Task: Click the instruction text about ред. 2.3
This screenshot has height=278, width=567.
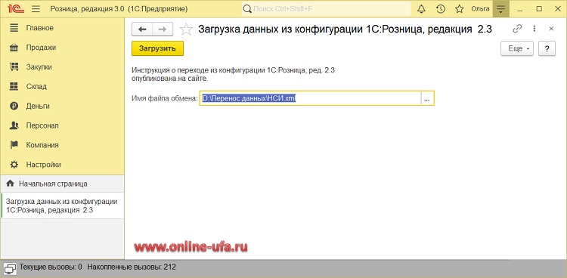Action: point(234,74)
